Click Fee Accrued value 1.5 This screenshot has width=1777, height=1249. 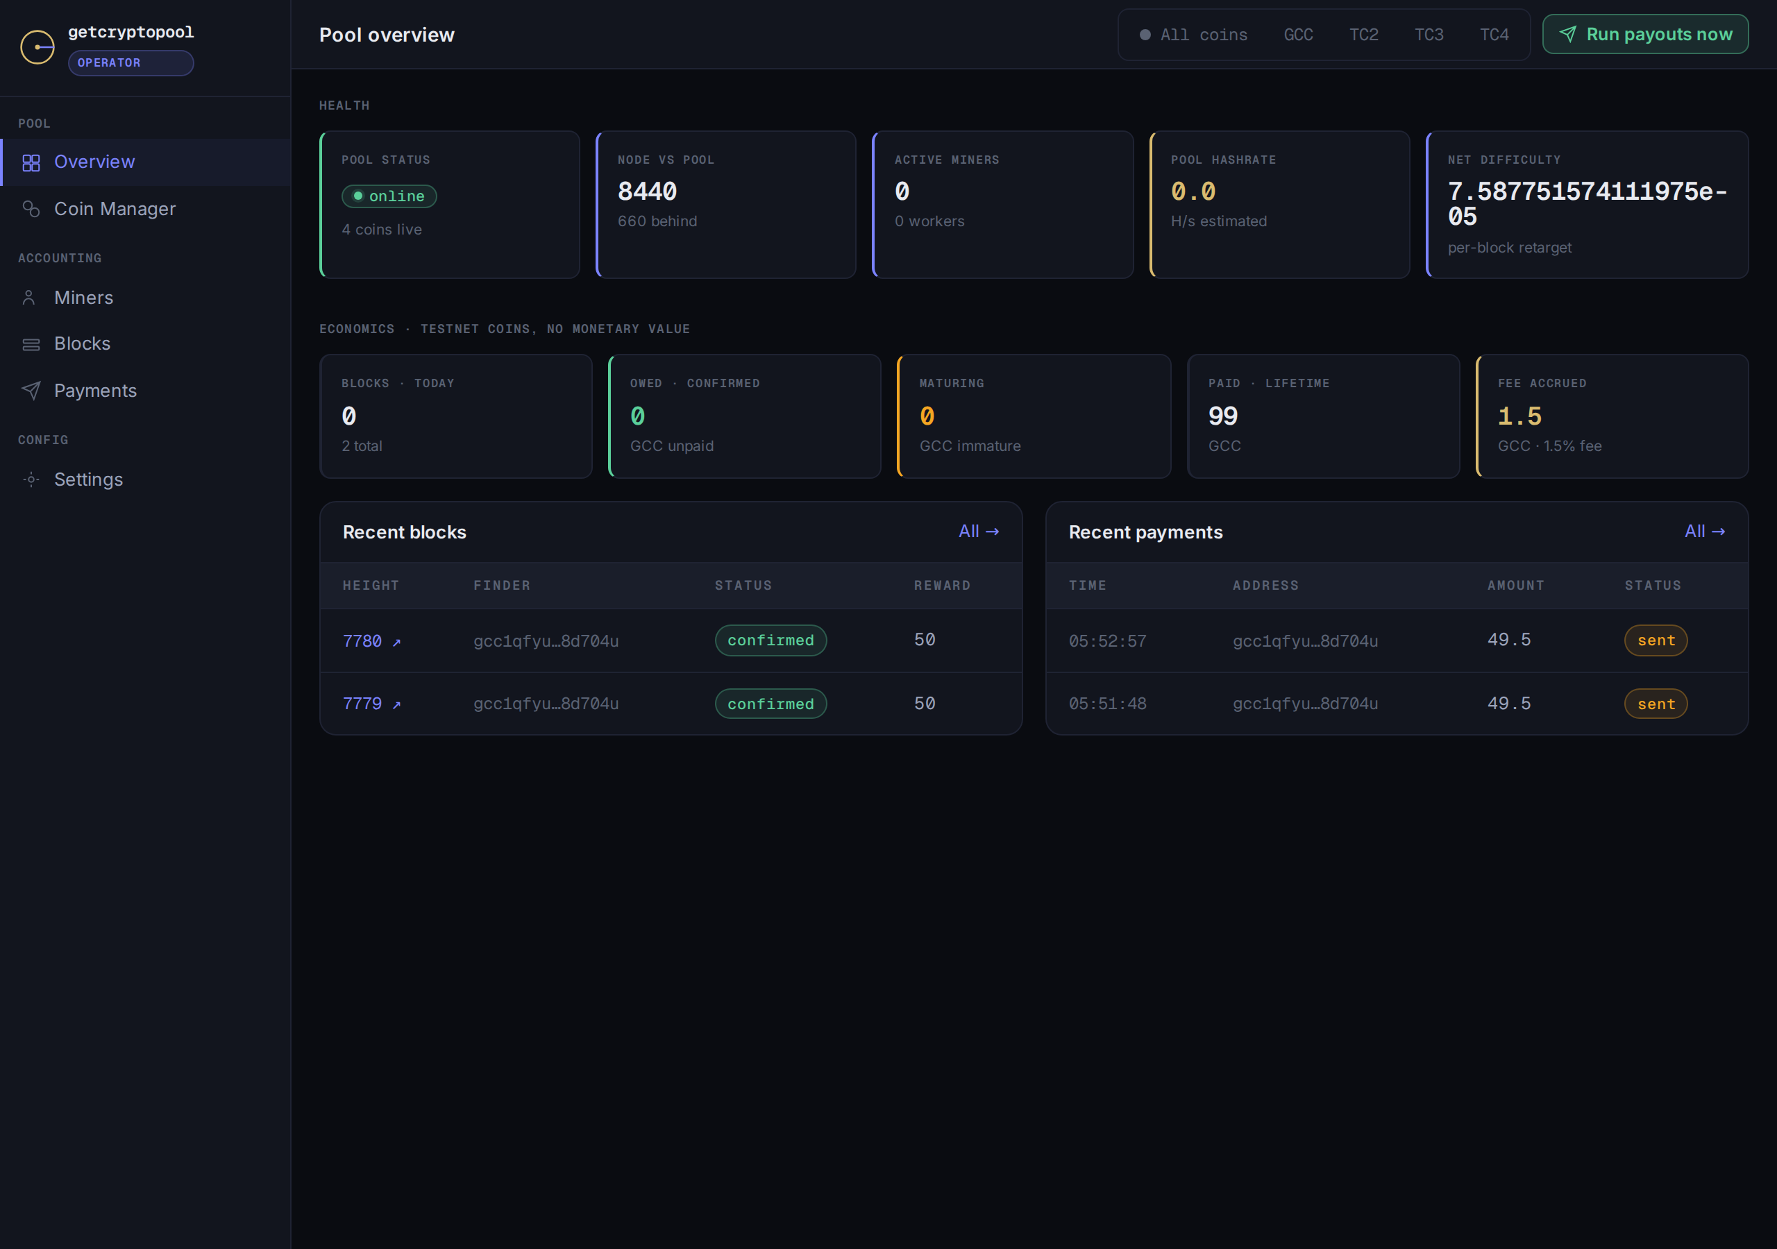(1520, 416)
